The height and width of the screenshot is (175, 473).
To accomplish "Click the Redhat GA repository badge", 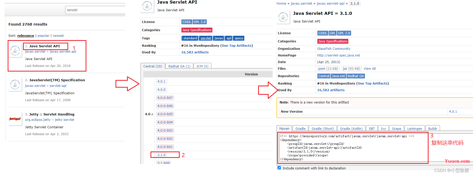I will [x=355, y=76].
